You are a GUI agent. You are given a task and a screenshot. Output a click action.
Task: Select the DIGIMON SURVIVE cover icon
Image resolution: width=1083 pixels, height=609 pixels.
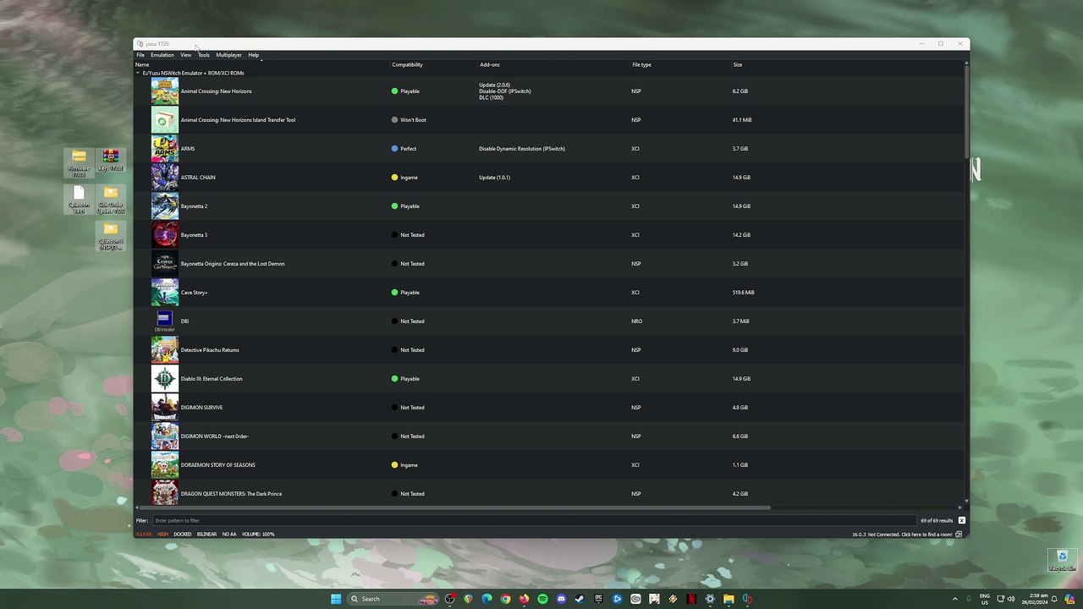coord(165,408)
